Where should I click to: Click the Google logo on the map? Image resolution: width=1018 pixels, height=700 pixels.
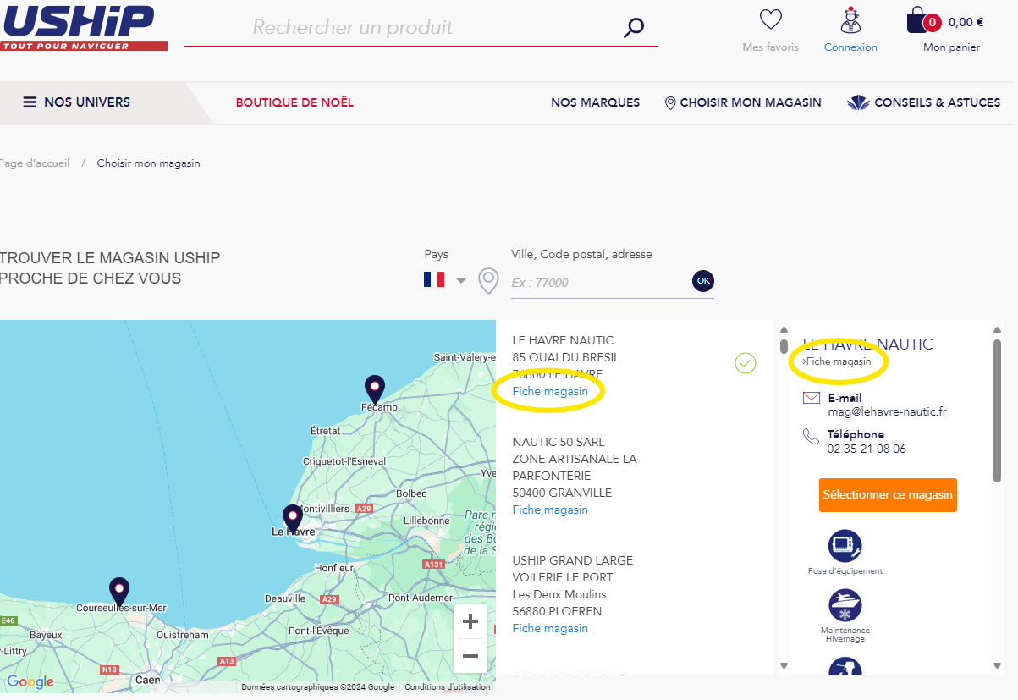(x=30, y=682)
